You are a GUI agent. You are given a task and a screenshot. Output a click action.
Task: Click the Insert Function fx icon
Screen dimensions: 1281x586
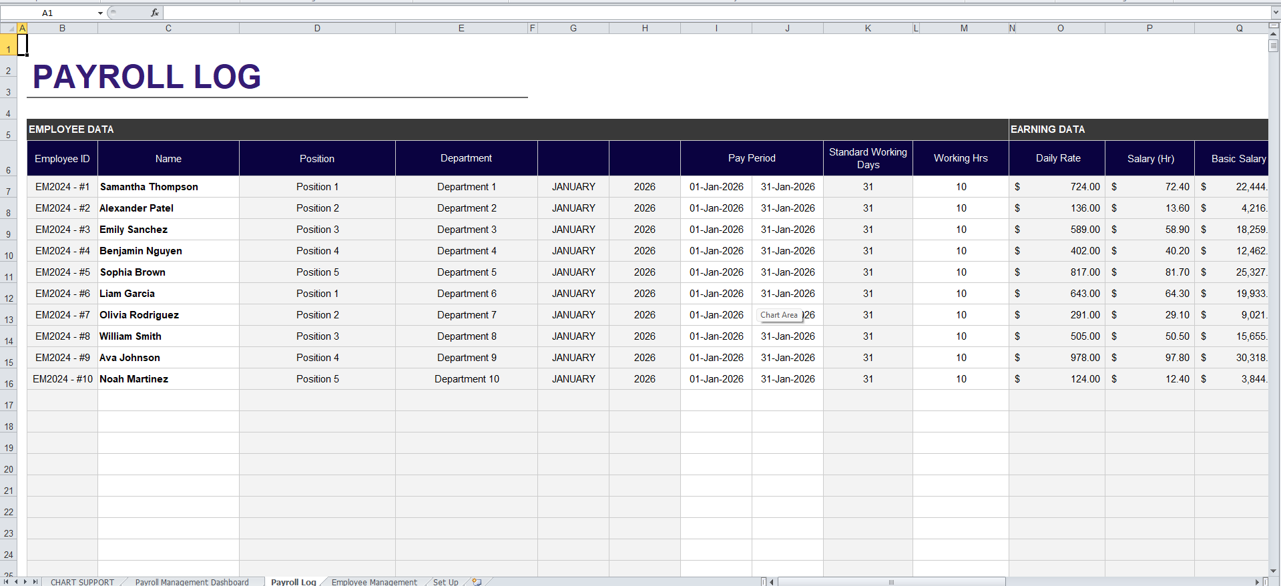pyautogui.click(x=155, y=13)
